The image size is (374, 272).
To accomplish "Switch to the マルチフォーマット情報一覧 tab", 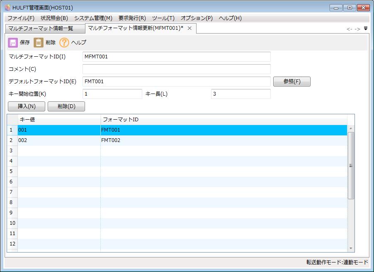I will 45,29.
